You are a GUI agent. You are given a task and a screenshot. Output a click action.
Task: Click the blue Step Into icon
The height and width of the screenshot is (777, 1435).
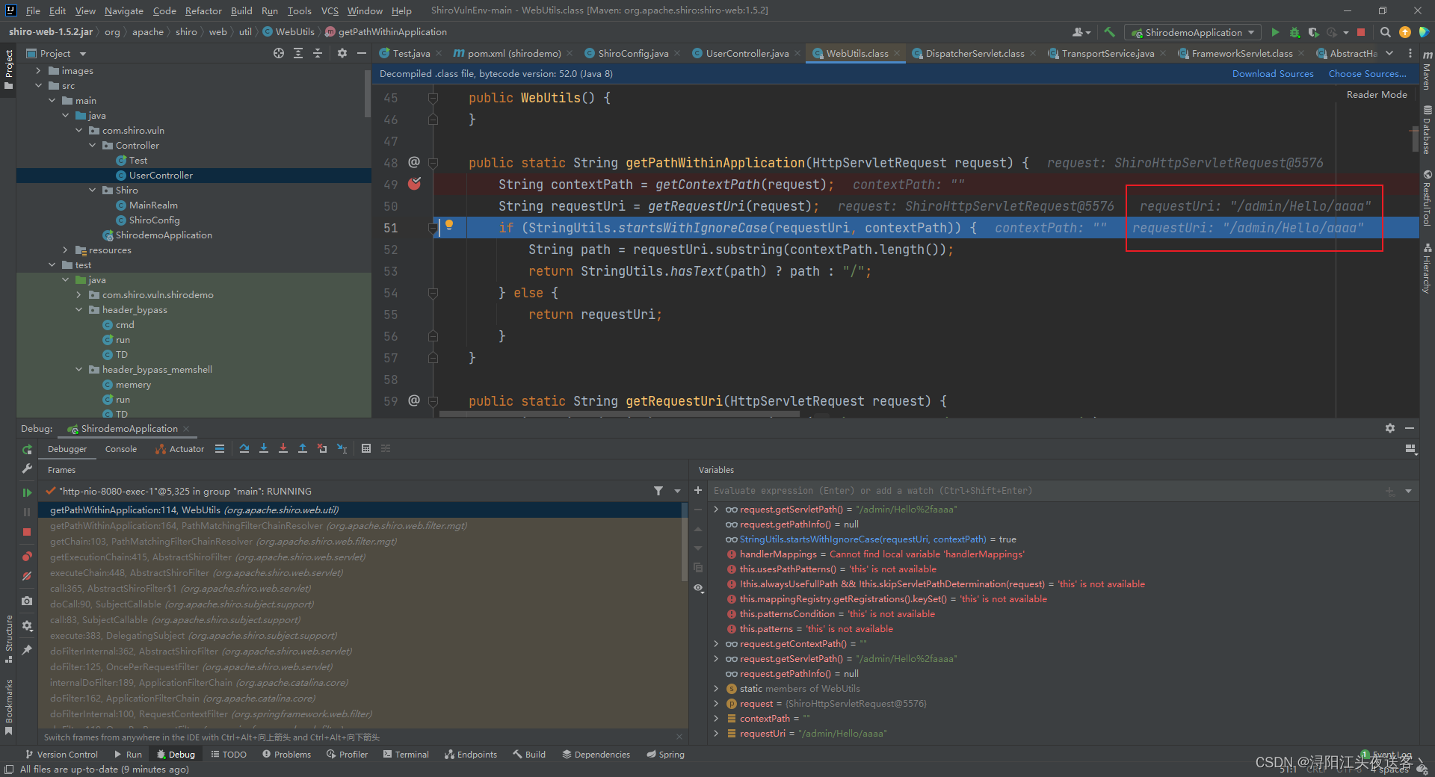point(264,448)
